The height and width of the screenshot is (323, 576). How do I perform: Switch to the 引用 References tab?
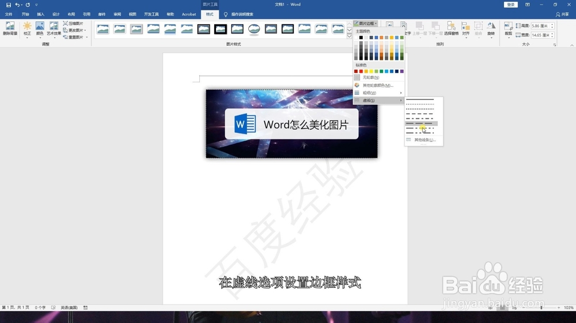point(86,14)
